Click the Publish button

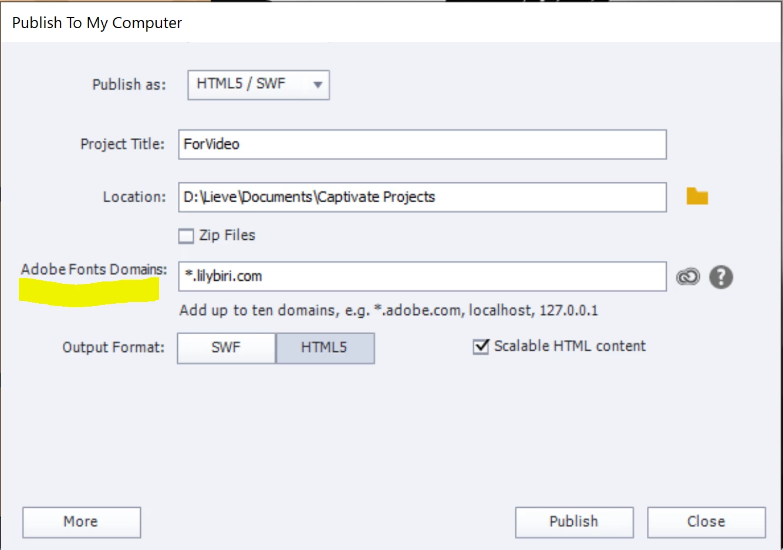[574, 522]
